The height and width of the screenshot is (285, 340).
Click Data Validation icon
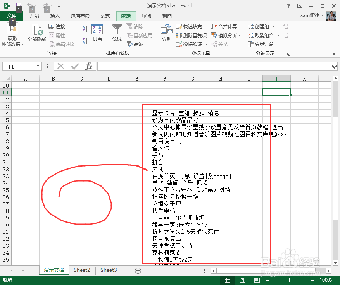pyautogui.click(x=179, y=45)
